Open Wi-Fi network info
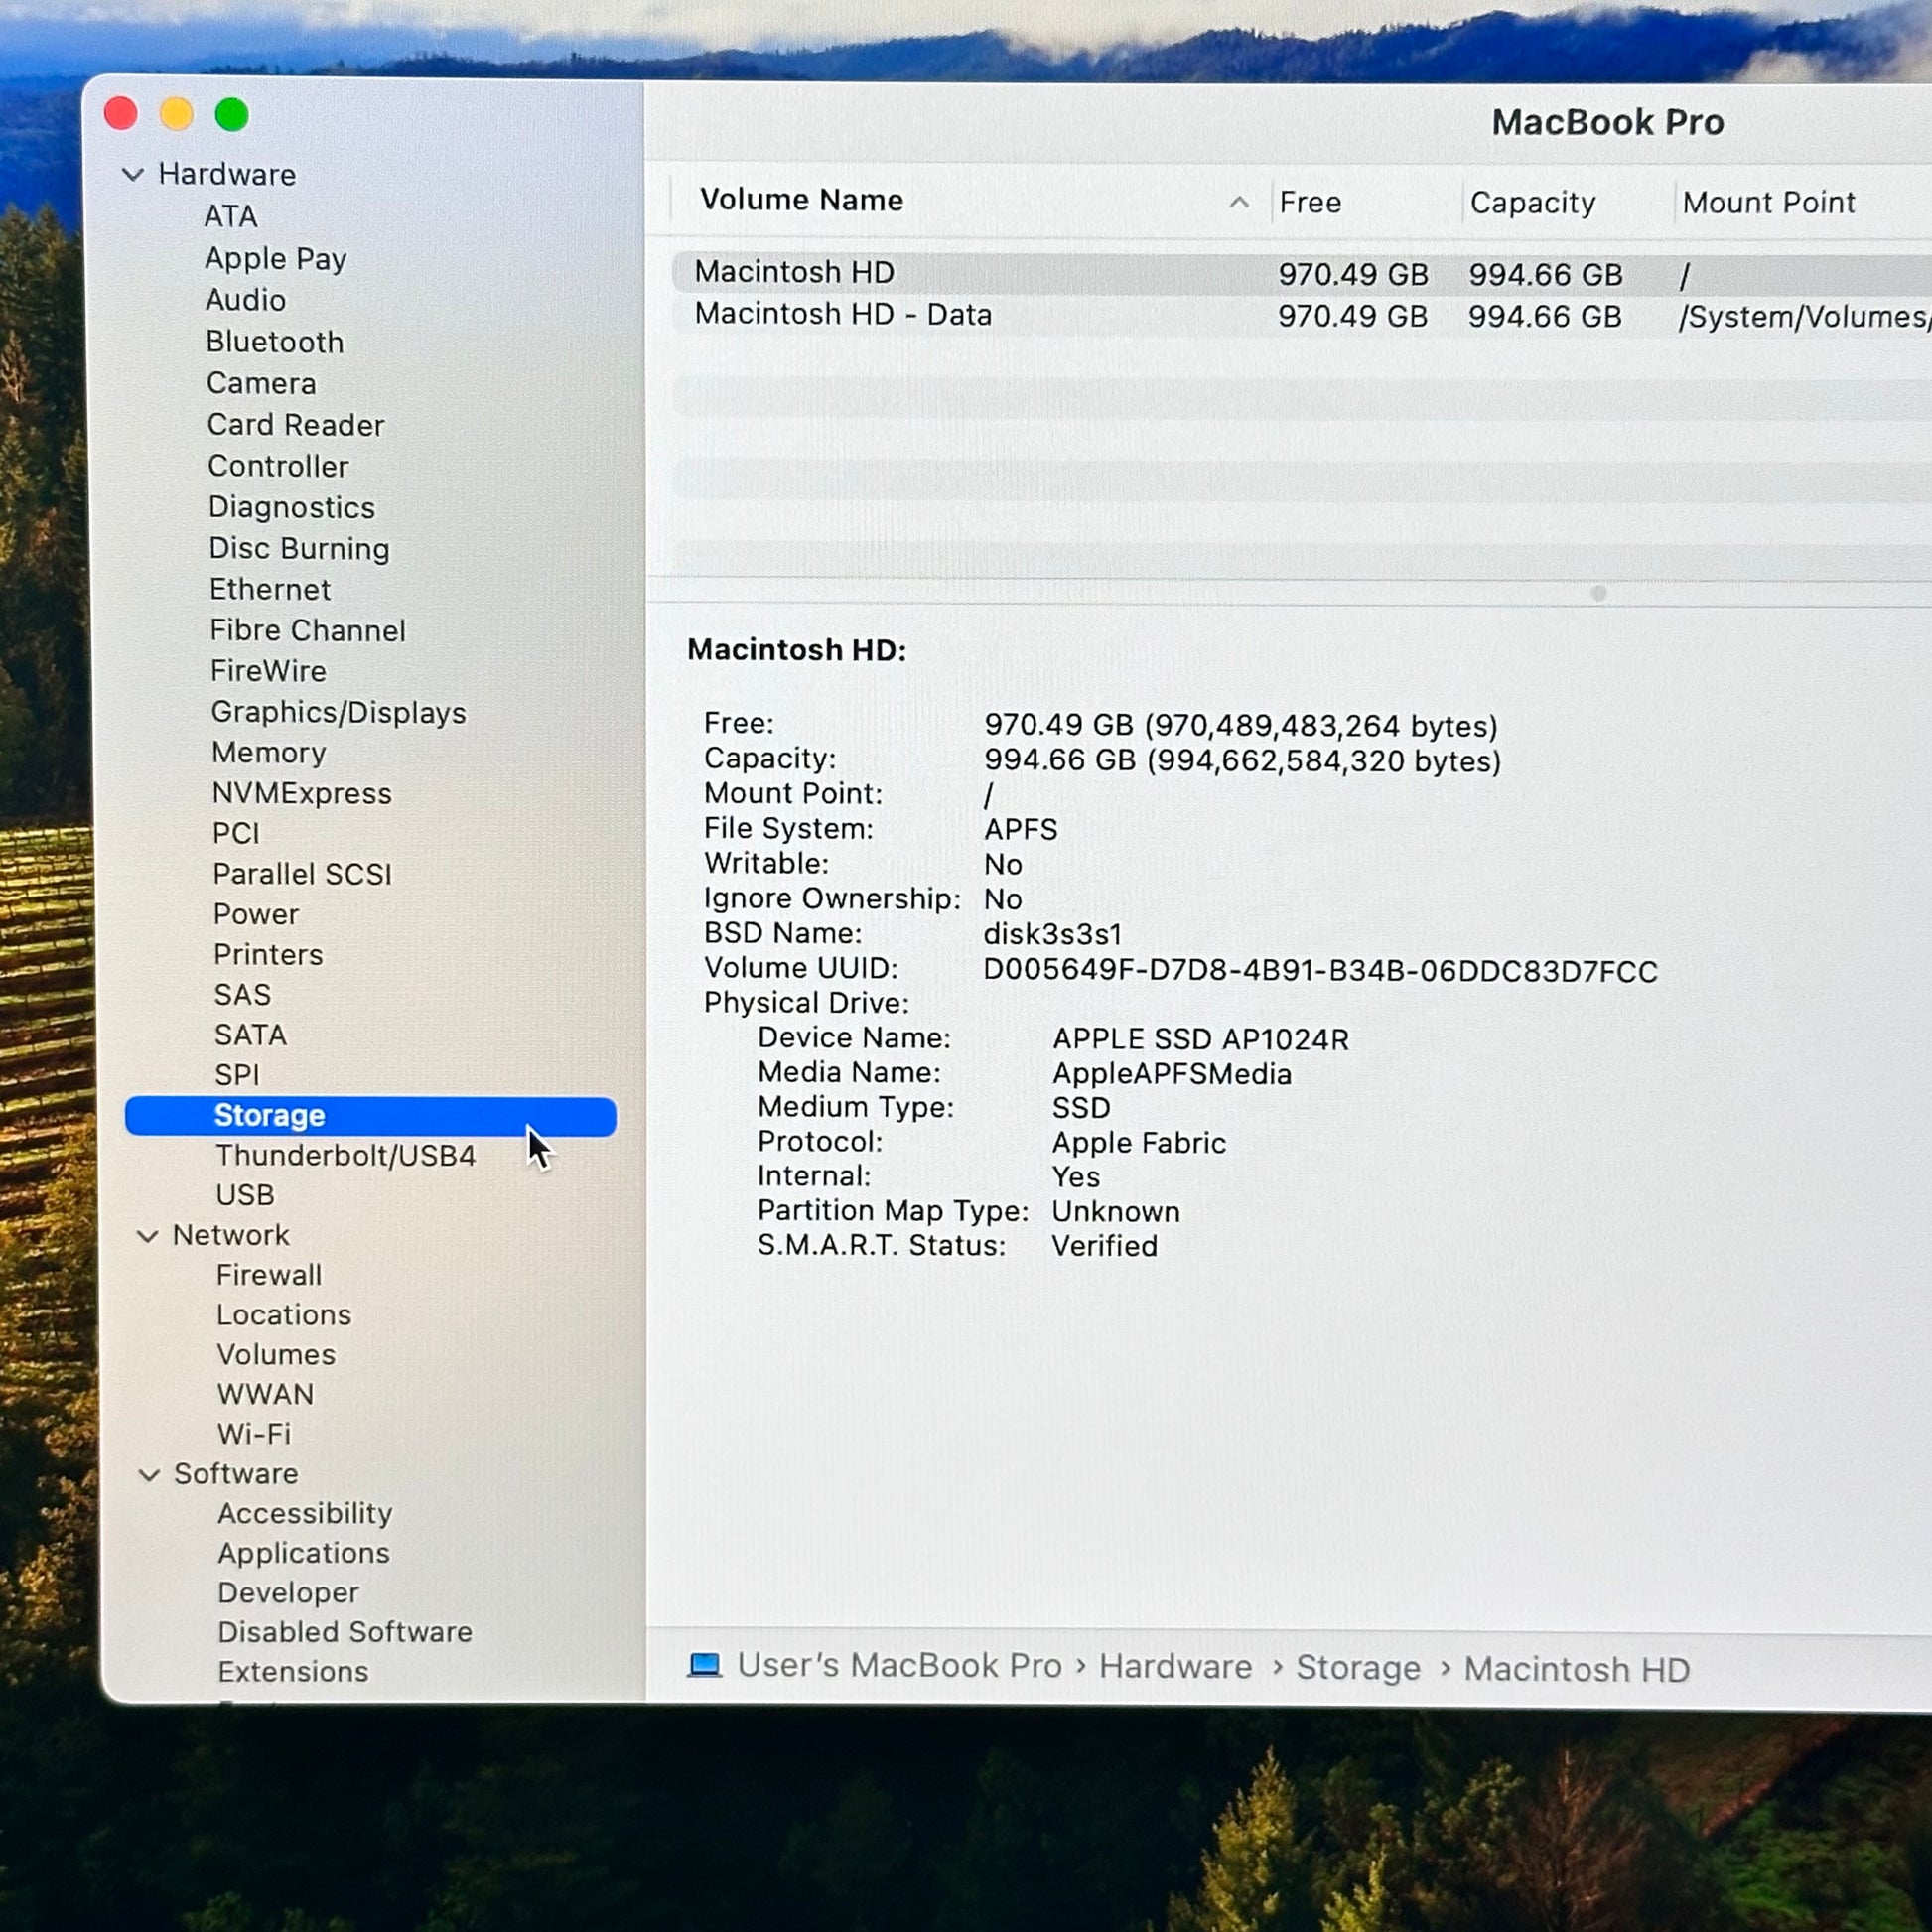This screenshot has width=1932, height=1932. pos(254,1434)
